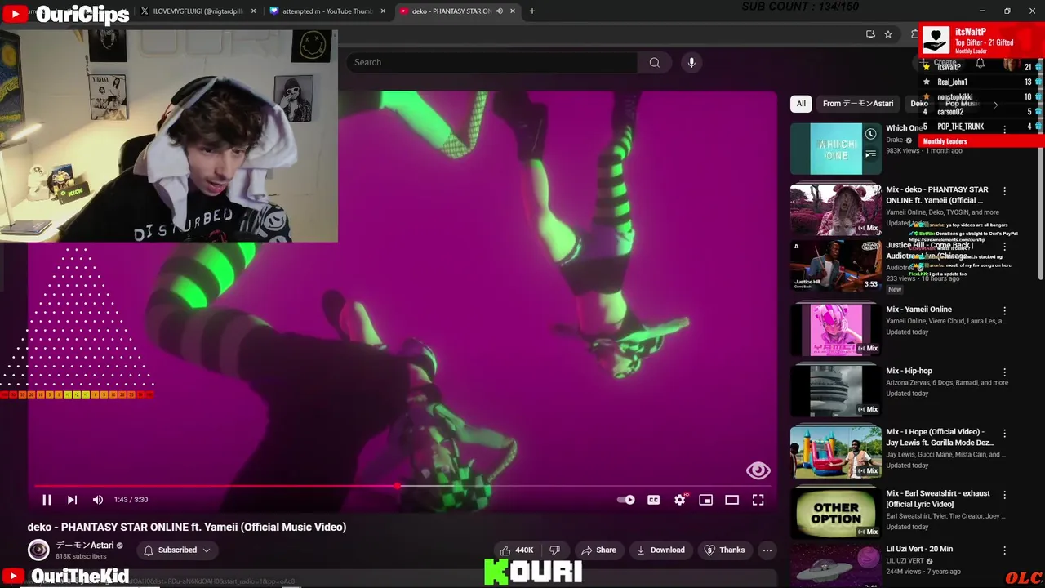Open the Mix - Hip-hop title

click(909, 371)
